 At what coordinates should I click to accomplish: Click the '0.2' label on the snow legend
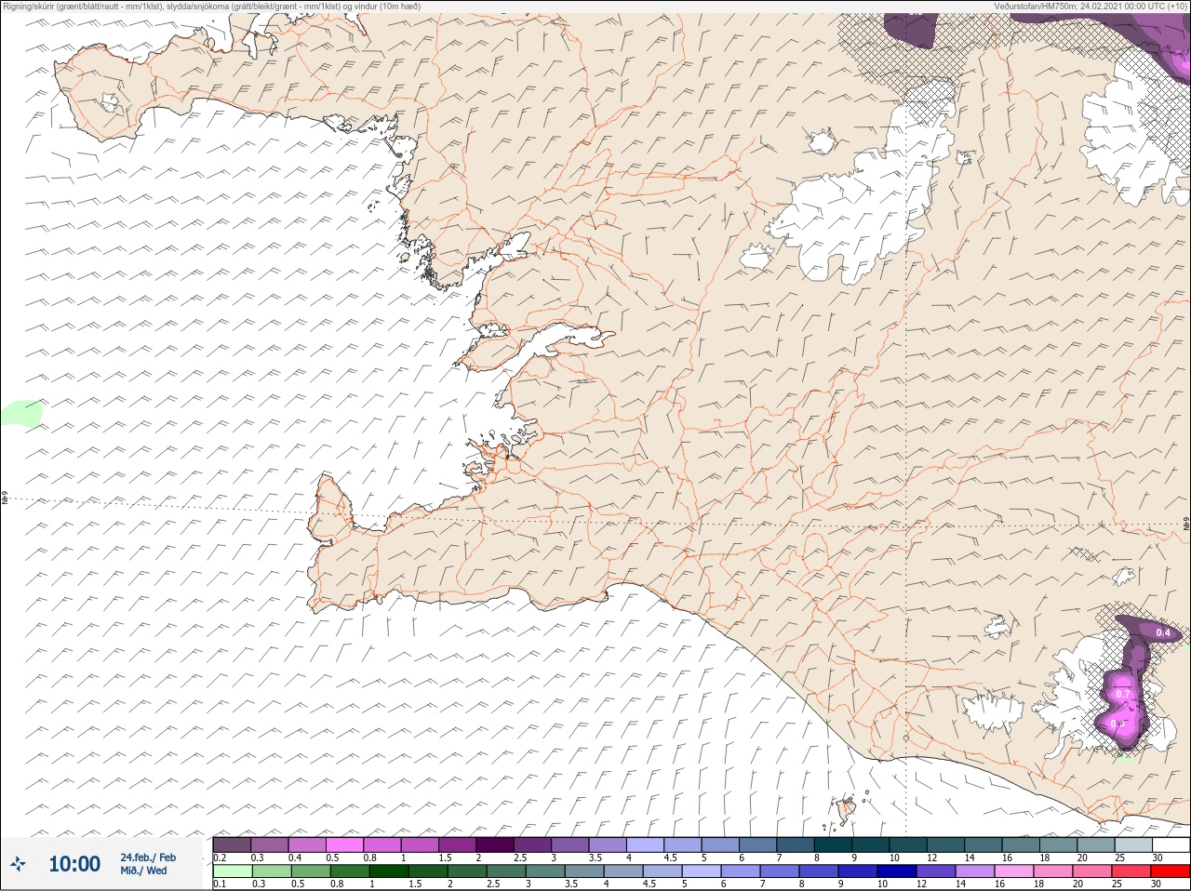[220, 858]
